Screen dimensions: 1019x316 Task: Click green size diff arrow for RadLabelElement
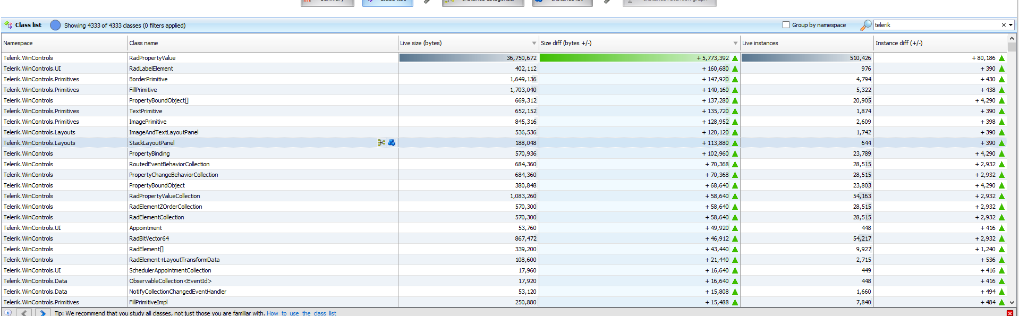pos(735,69)
